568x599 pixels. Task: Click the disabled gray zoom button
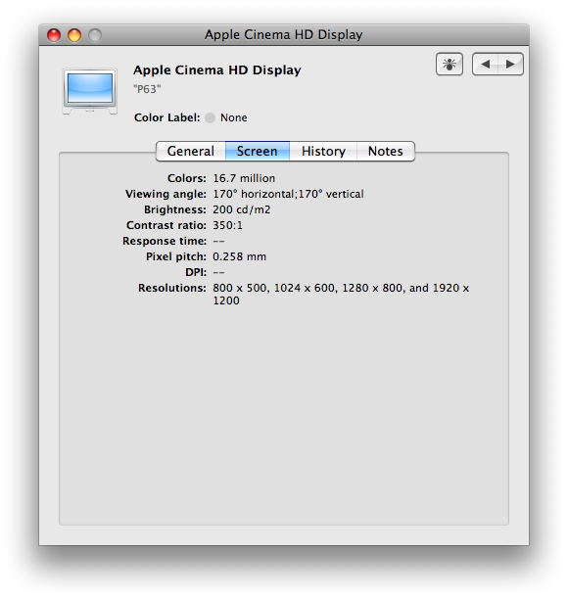(95, 35)
